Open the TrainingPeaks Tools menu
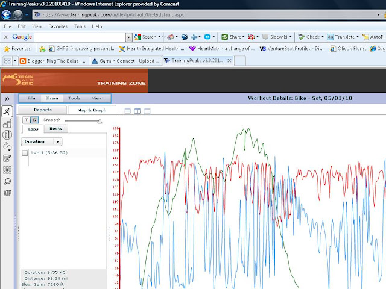This screenshot has width=386, height=289. click(x=74, y=98)
